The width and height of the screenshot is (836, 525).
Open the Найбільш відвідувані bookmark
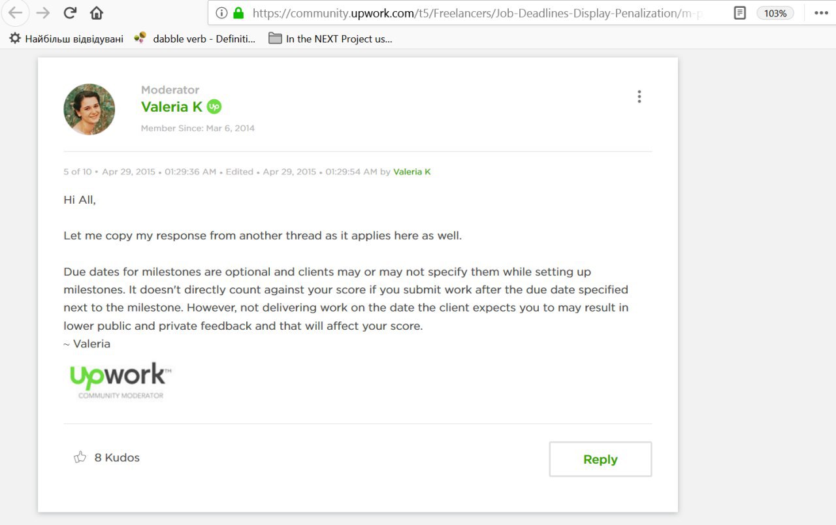[x=67, y=39]
